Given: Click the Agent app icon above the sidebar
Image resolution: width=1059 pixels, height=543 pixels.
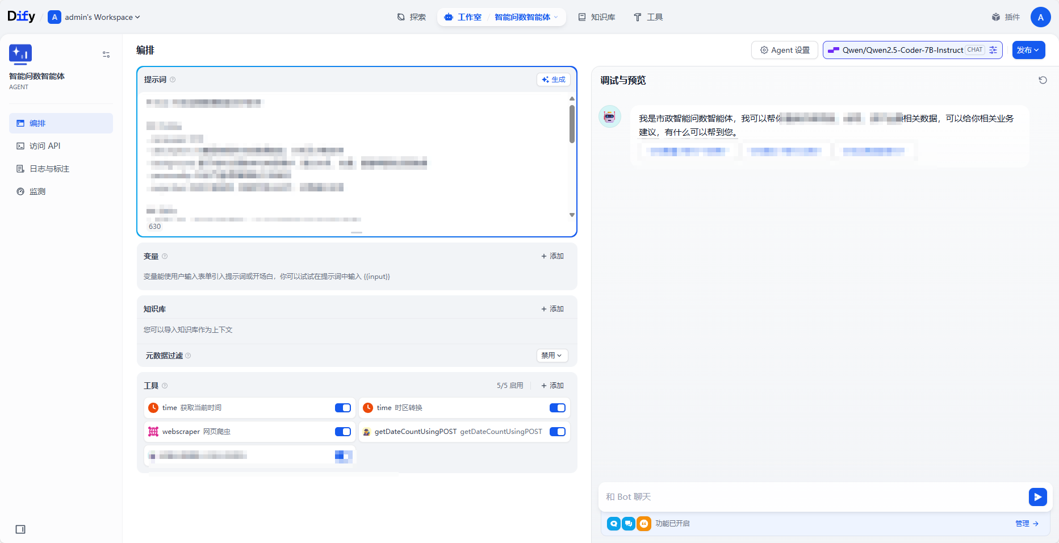Looking at the screenshot, I should click(20, 54).
